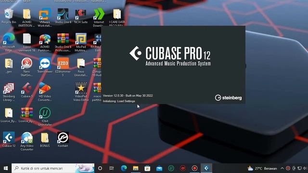Launch MixPad Multitrack shortcut
The height and width of the screenshot is (173, 308).
coord(81,42)
